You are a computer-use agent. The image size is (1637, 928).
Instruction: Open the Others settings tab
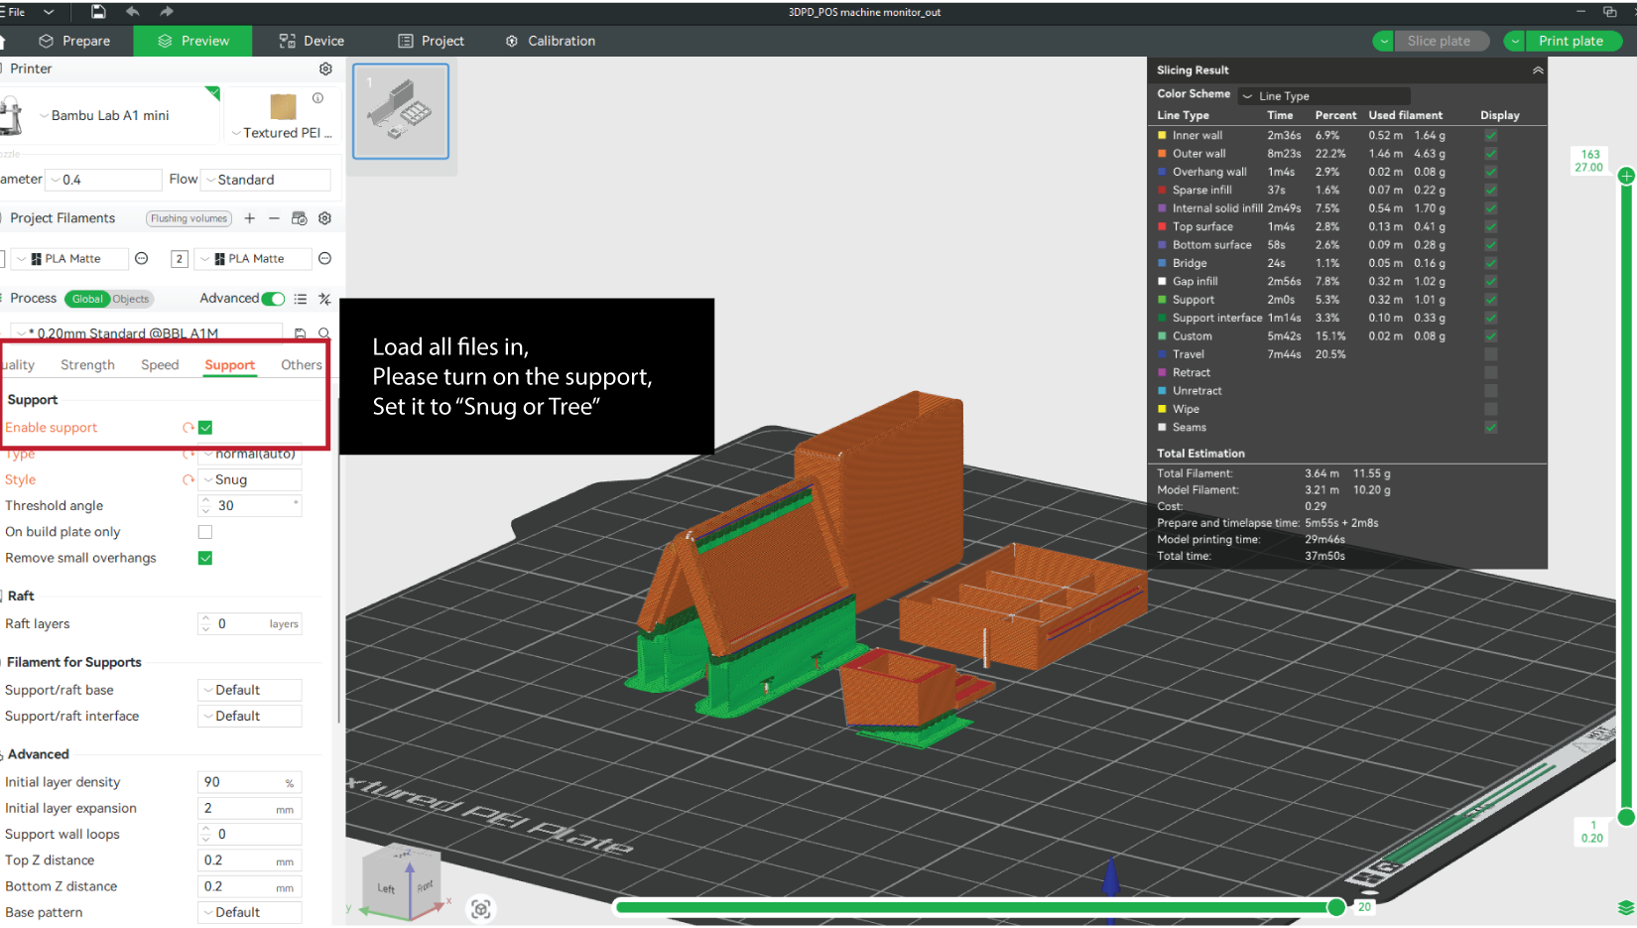(x=302, y=365)
